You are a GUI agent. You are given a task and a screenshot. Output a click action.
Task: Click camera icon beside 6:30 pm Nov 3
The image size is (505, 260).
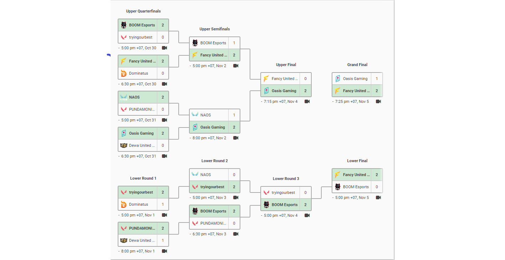point(236,234)
